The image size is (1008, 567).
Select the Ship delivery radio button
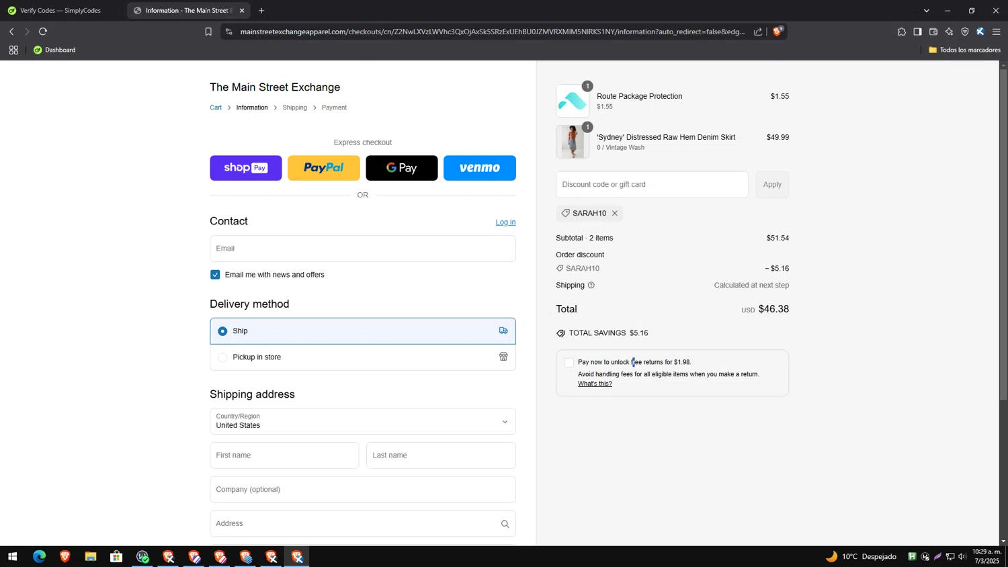[x=222, y=331]
